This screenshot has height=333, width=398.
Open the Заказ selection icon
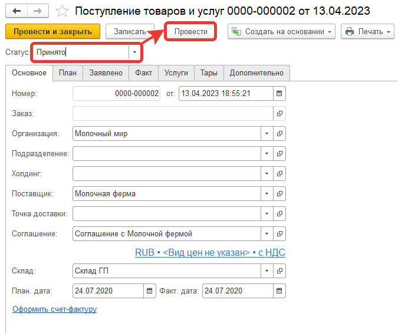[x=280, y=113]
